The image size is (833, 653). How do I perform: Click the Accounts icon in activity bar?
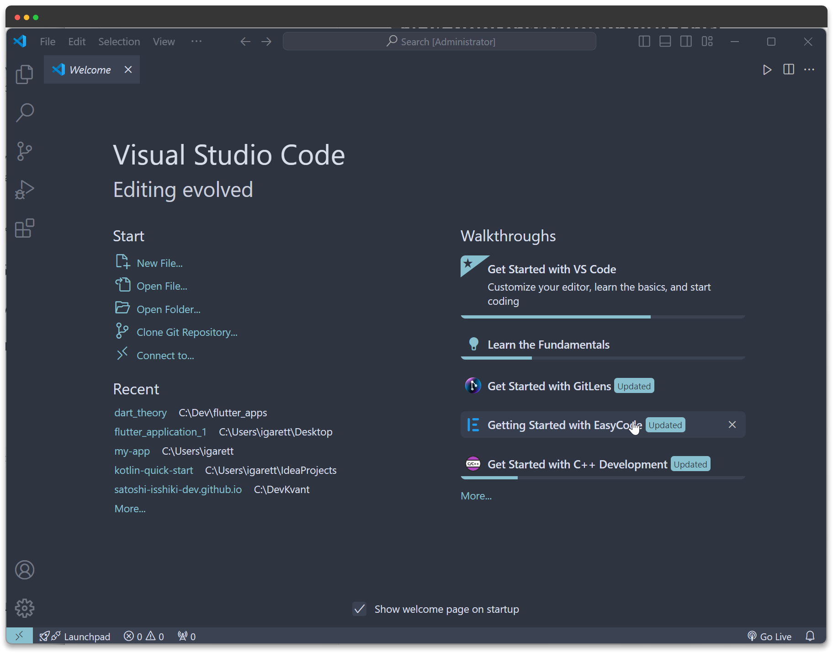(x=24, y=570)
